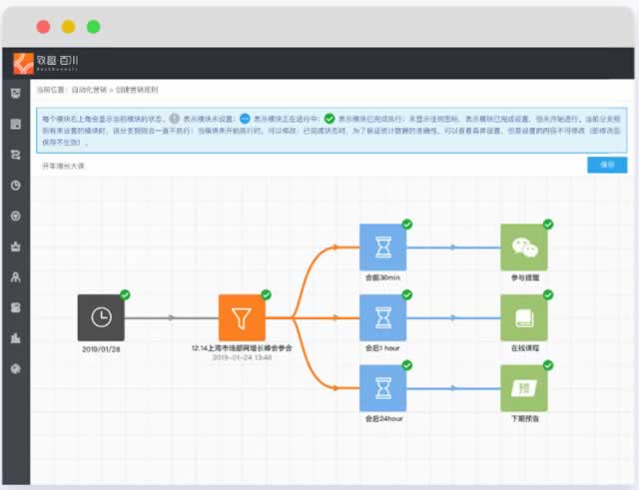Click the blue 保存 save button

tap(606, 165)
